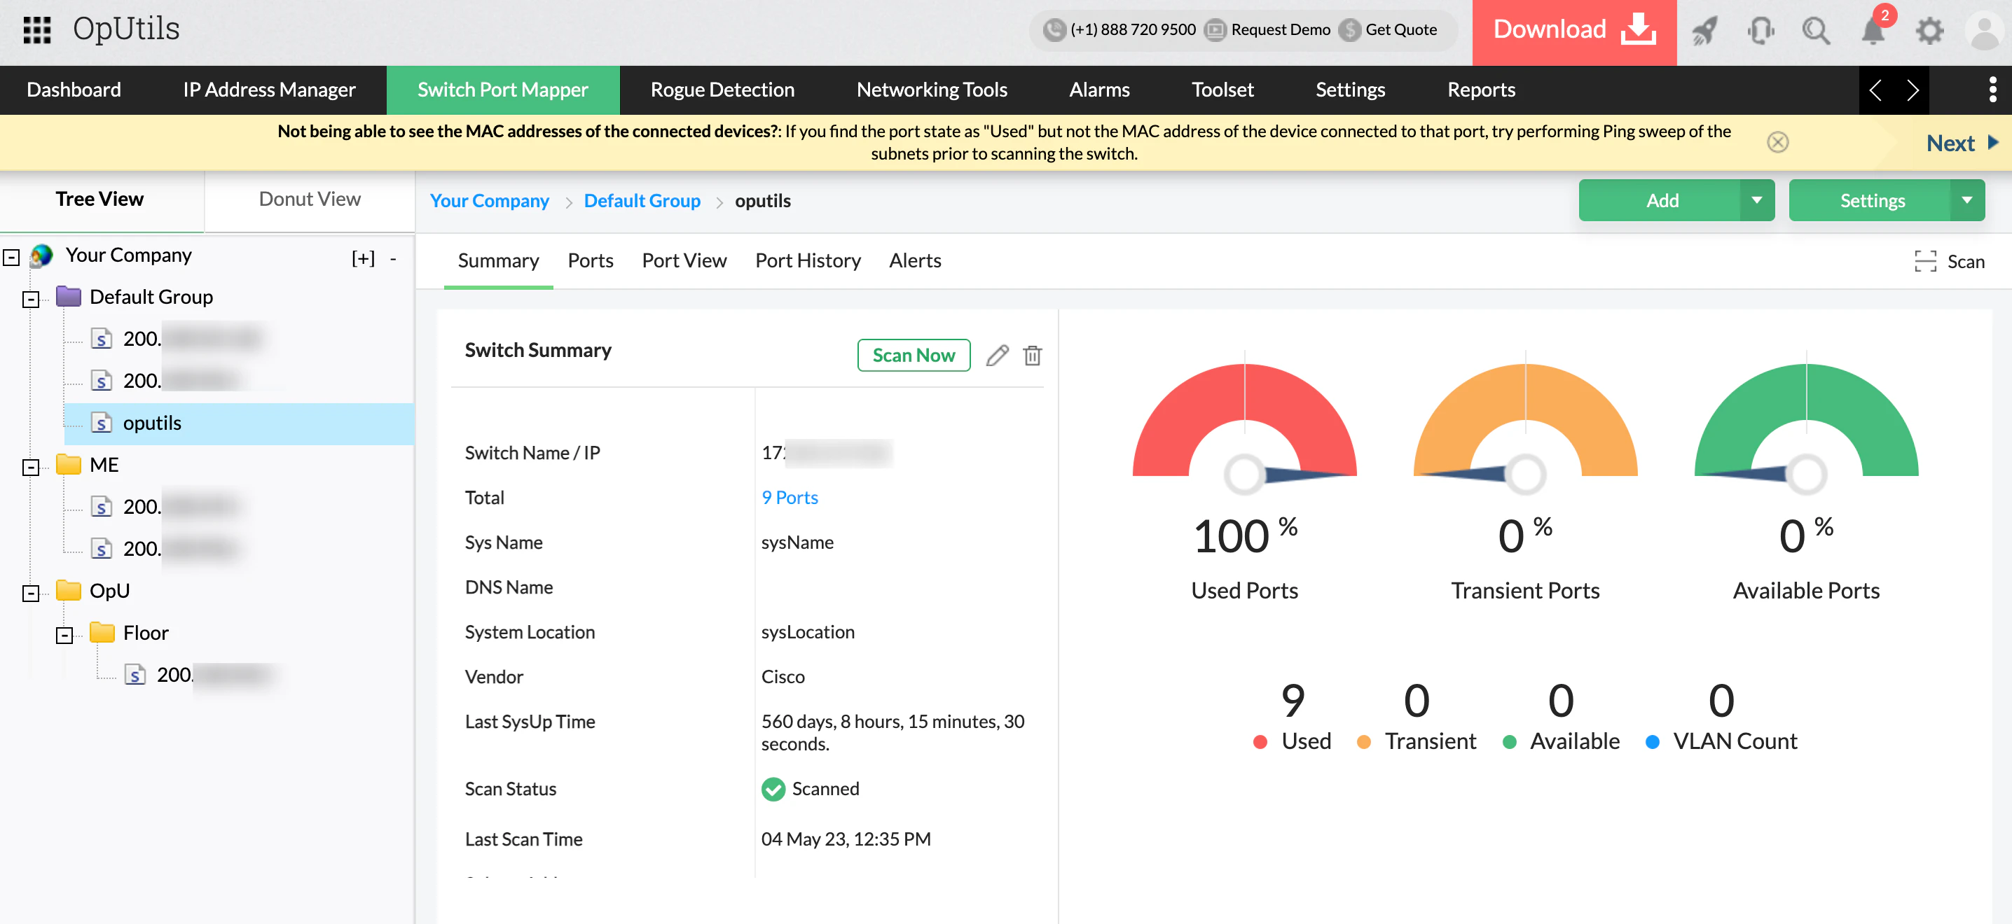Open the Scan view icon next to Scan label
Viewport: 2012px width, 924px height.
pyautogui.click(x=1927, y=261)
